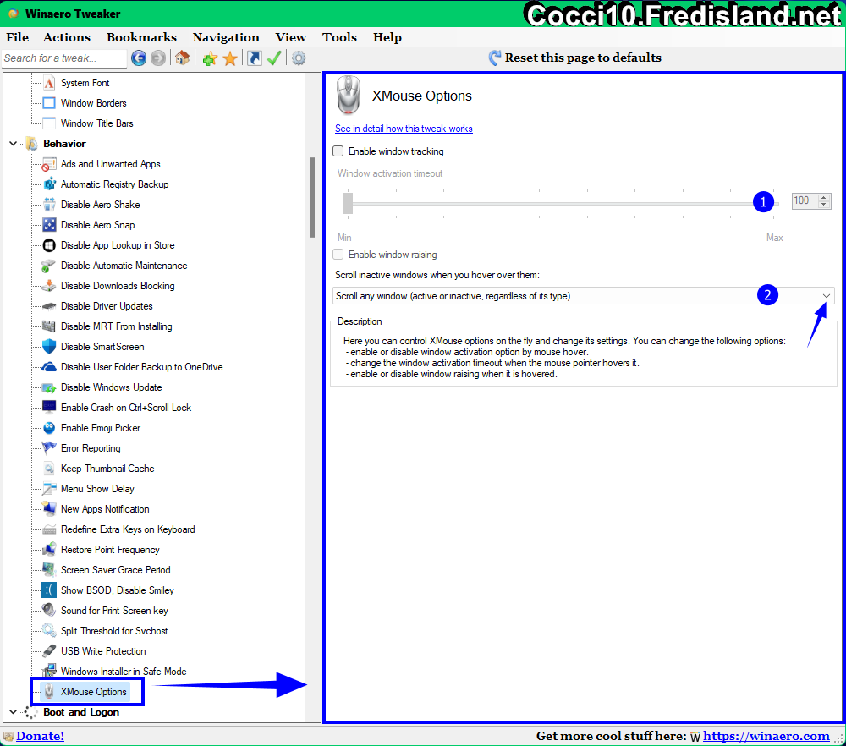Click the tree panel vertical scrollbar thumb
Image resolution: width=846 pixels, height=746 pixels.
pyautogui.click(x=312, y=197)
